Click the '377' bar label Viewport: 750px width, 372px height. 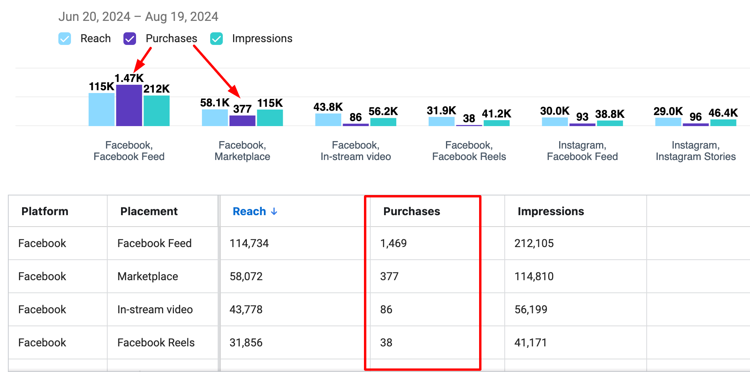[x=243, y=109]
